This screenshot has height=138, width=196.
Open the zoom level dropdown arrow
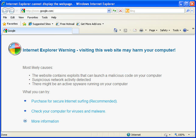[189, 135]
